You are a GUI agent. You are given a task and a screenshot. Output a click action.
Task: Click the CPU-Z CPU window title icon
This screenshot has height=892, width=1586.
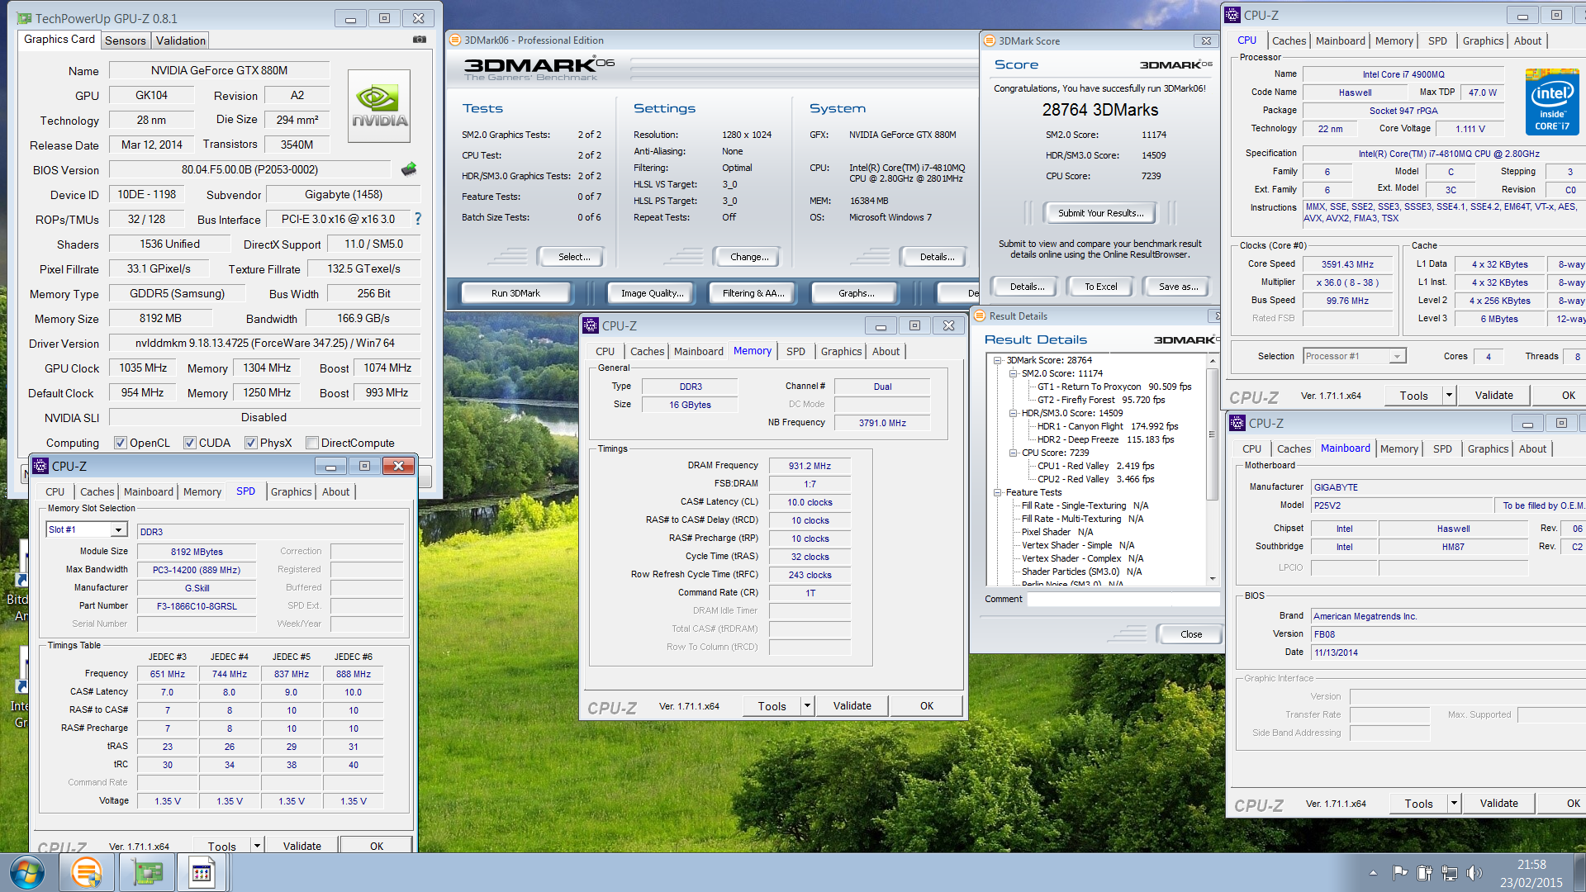[x=1232, y=15]
